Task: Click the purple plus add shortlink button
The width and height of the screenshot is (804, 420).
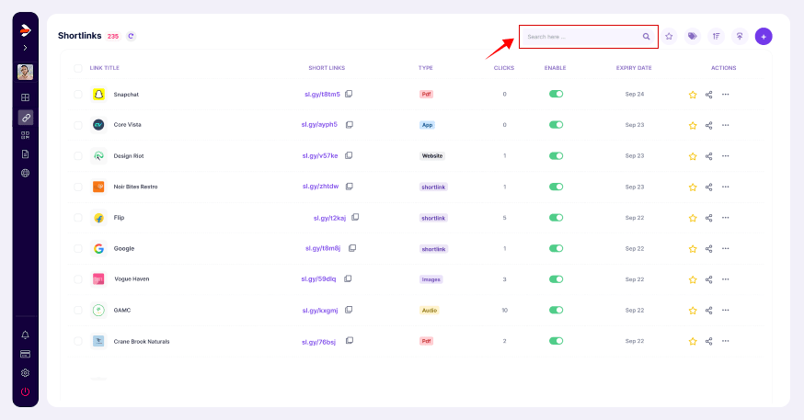Action: [x=764, y=37]
